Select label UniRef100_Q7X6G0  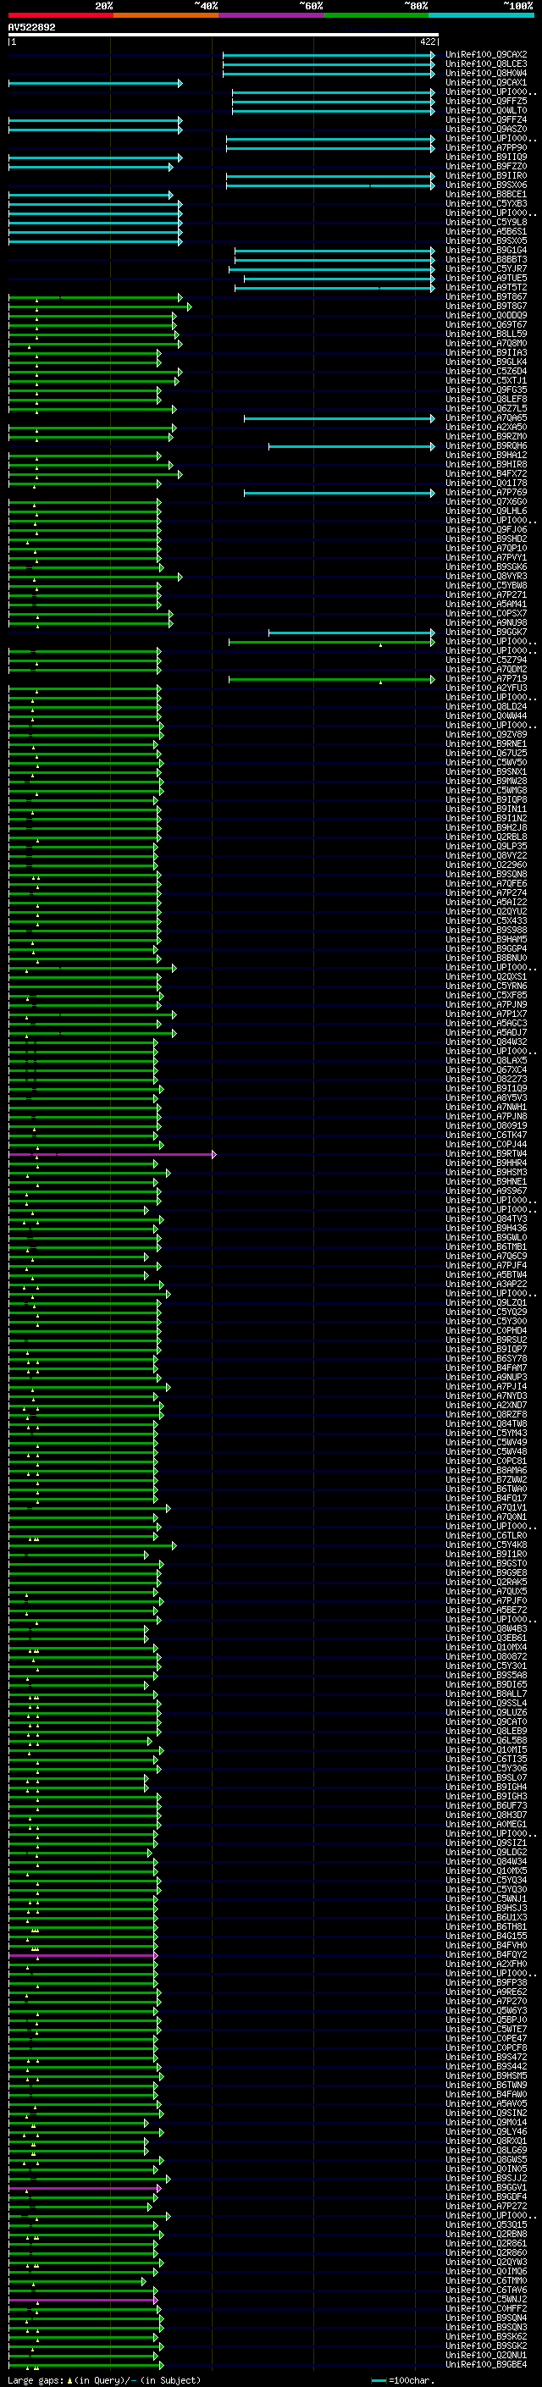(x=486, y=501)
